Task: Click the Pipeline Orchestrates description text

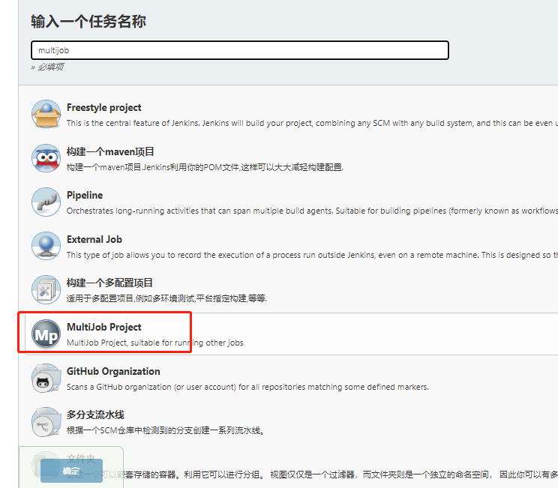Action: point(312,211)
